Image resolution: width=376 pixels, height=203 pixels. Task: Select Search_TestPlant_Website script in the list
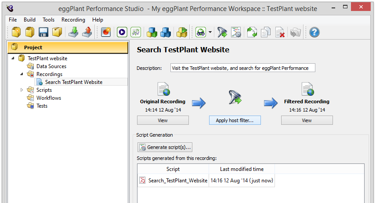(177, 181)
